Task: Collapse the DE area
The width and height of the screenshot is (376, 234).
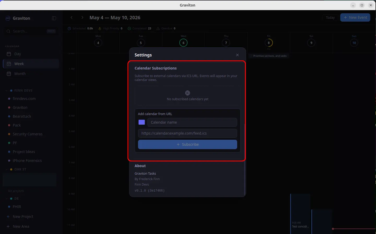Action: point(7,199)
